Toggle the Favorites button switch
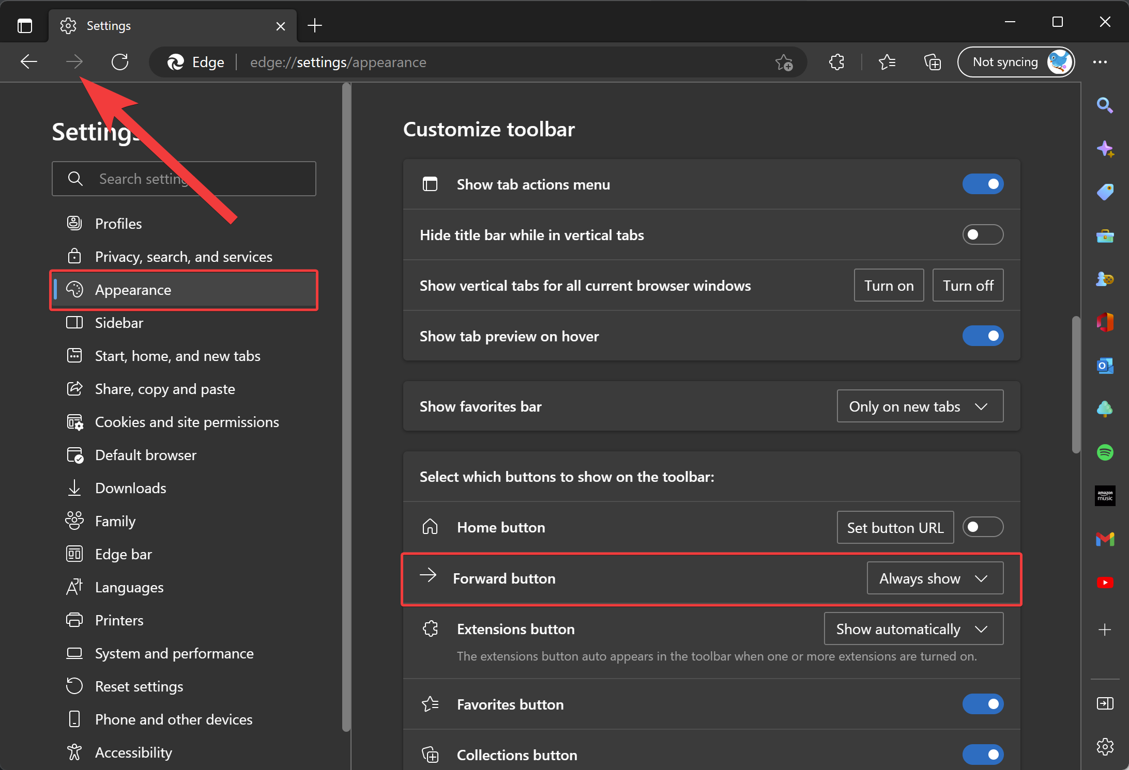The height and width of the screenshot is (770, 1129). (983, 704)
